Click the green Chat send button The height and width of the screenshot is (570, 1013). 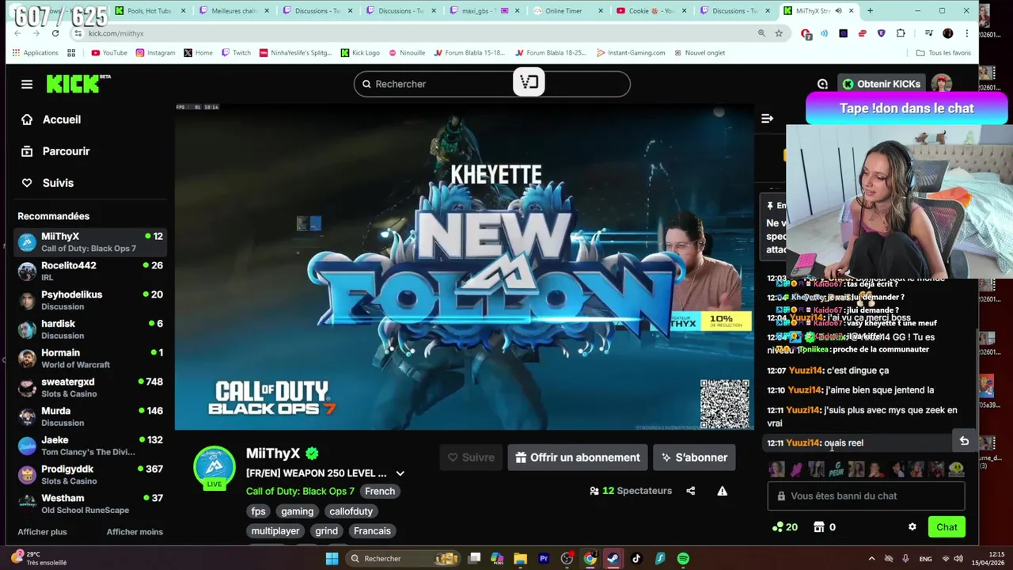tap(947, 527)
